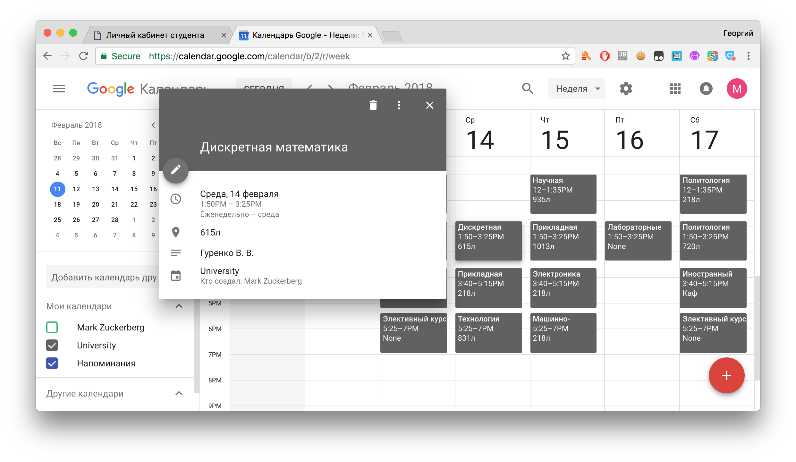Open settings gear menu

tap(626, 89)
